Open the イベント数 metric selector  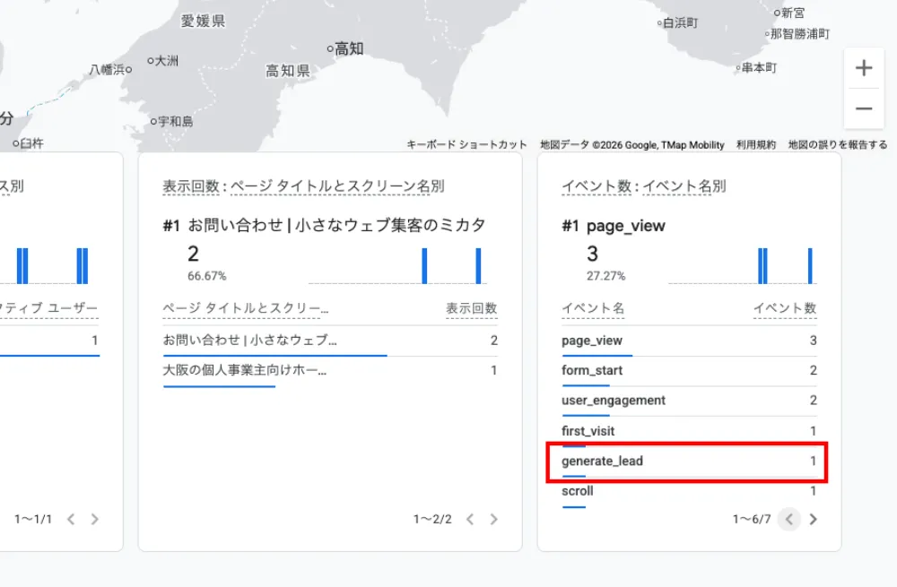[597, 186]
